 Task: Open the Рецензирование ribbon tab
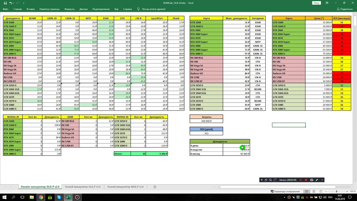[x=101, y=9]
